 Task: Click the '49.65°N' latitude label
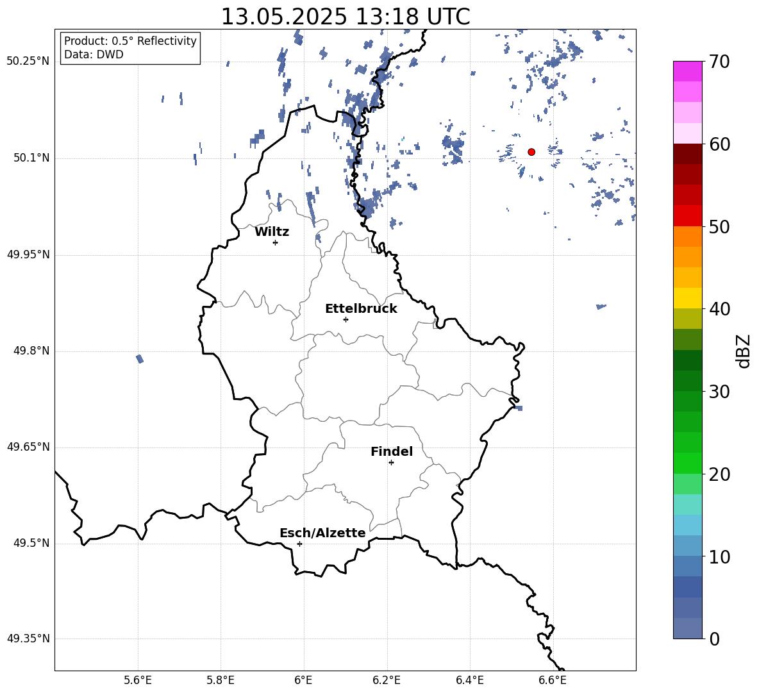(28, 447)
